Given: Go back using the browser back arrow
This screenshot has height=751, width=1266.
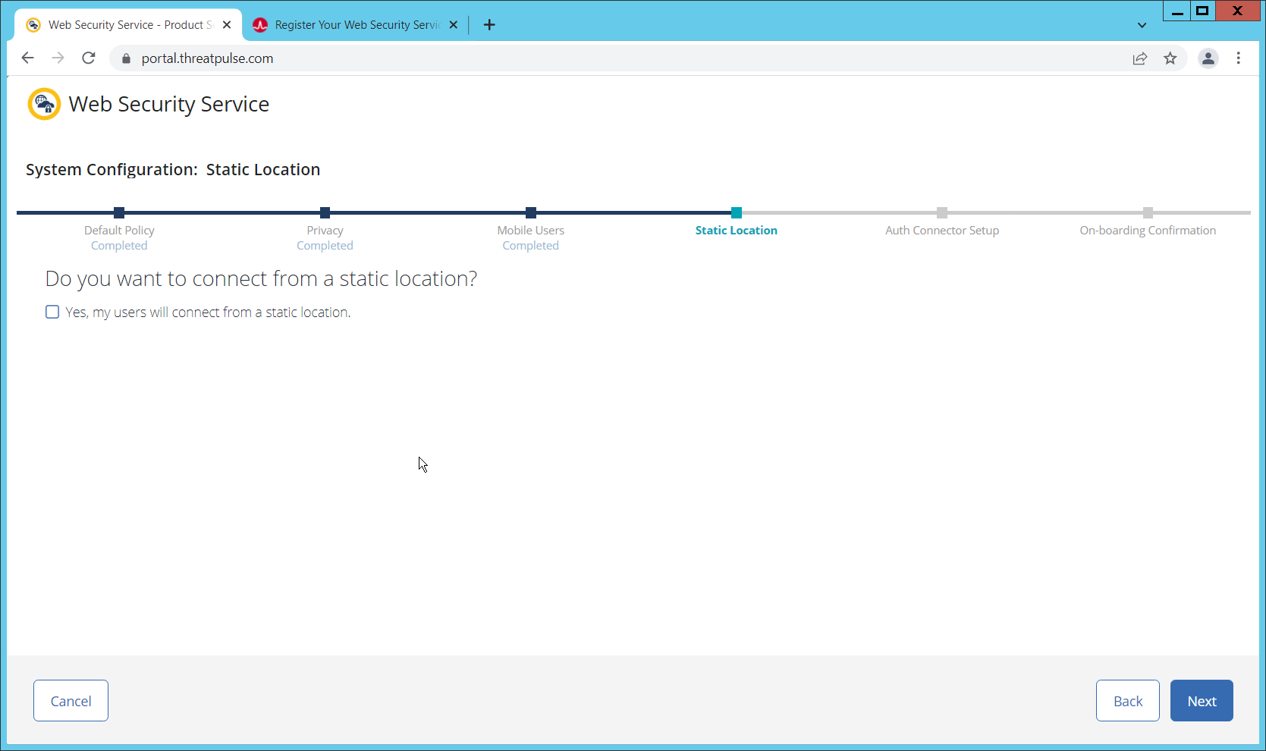Looking at the screenshot, I should click(28, 58).
